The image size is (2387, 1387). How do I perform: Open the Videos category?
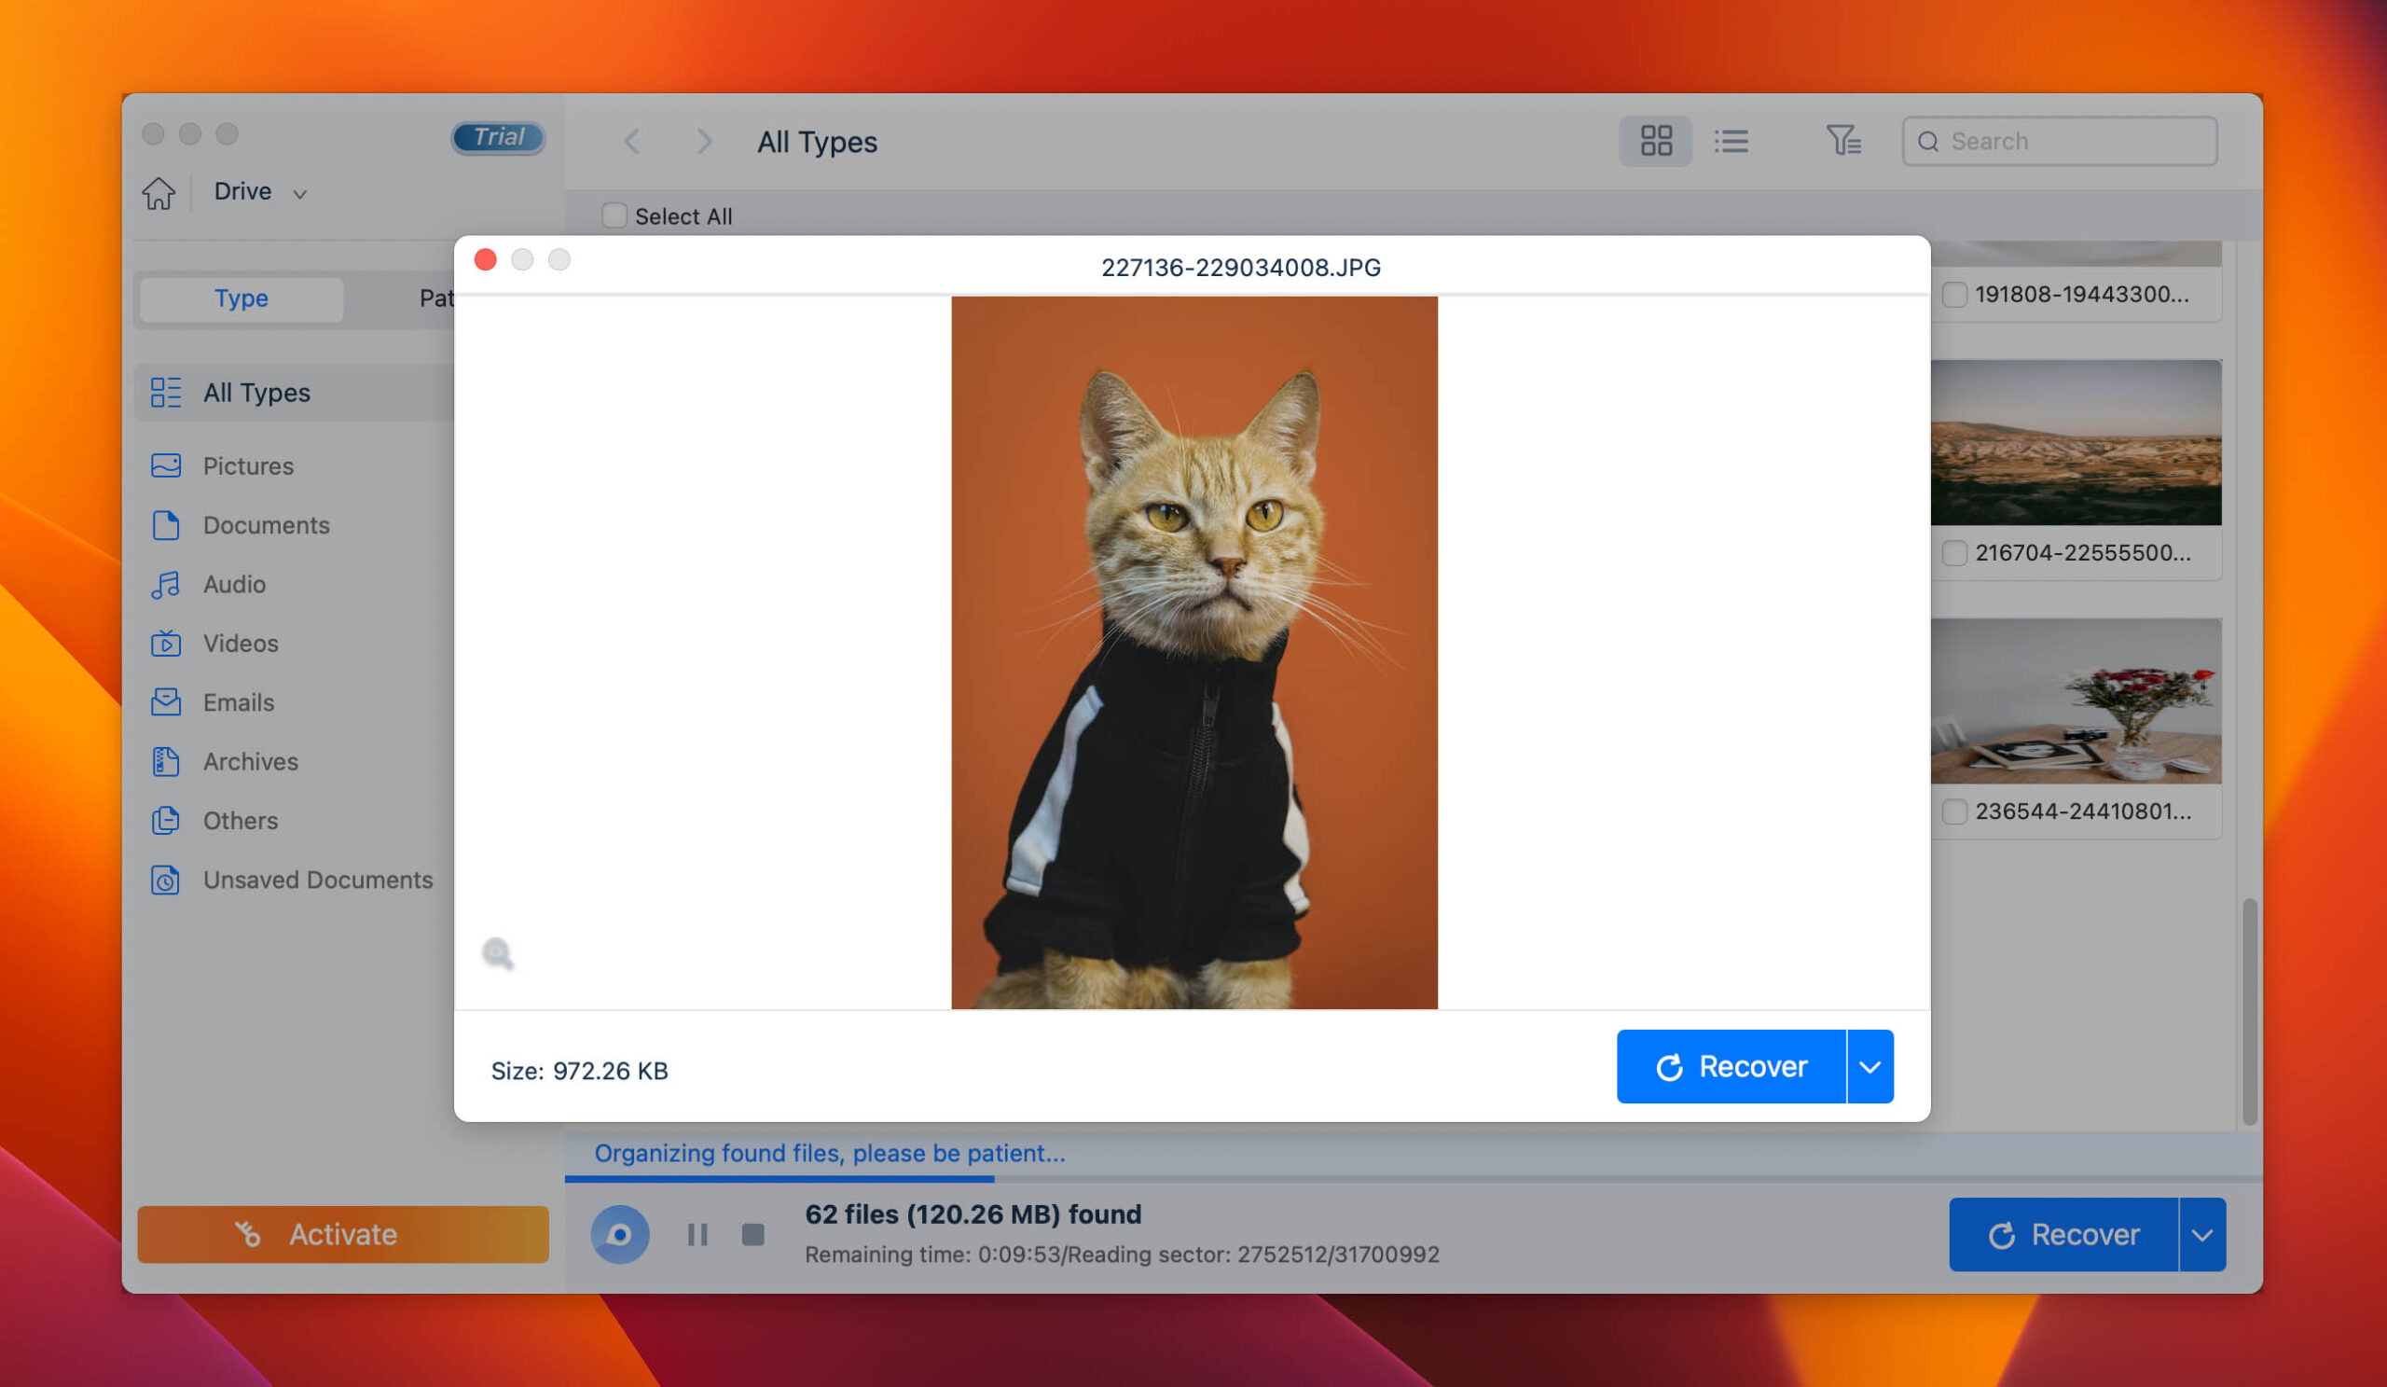[241, 644]
